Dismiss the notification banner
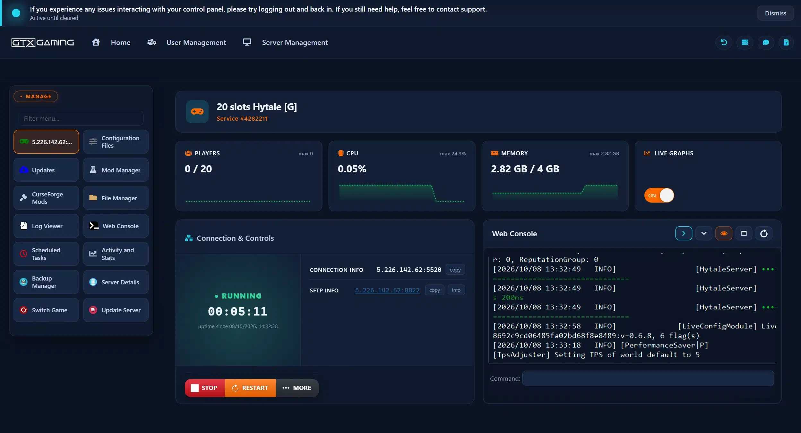Image resolution: width=801 pixels, height=433 pixels. point(775,13)
